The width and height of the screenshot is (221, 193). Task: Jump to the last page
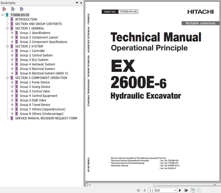coord(186,190)
